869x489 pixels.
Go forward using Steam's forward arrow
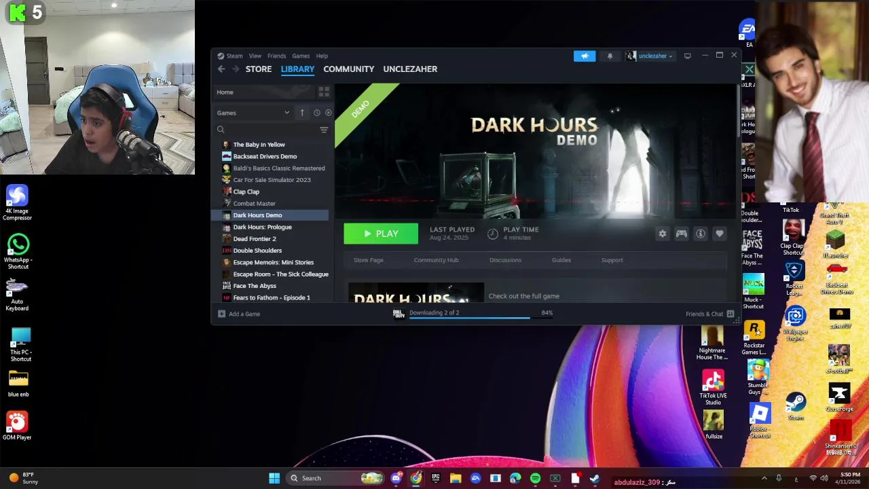tap(235, 69)
